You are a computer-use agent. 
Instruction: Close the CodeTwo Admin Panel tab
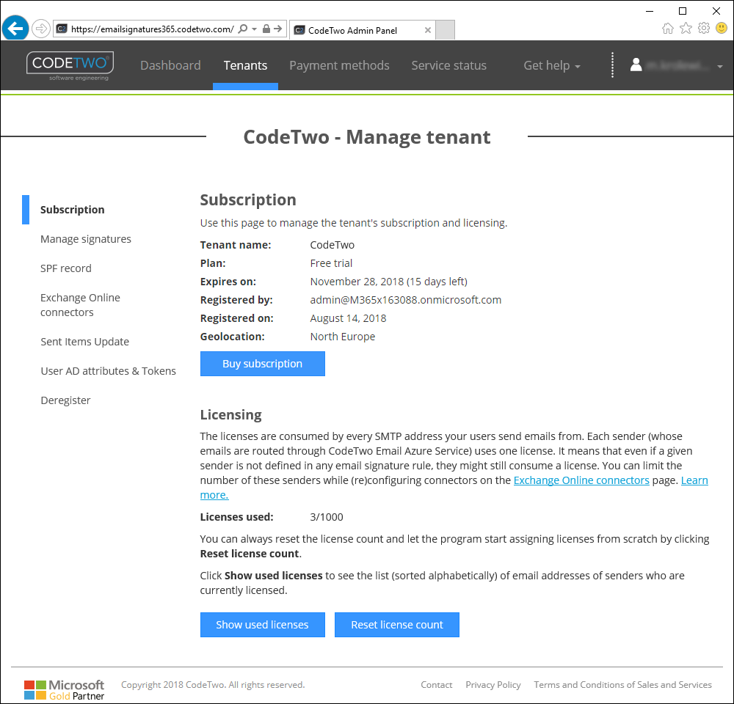click(427, 30)
